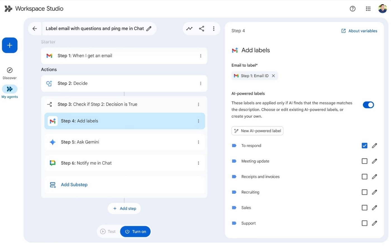
Task: Click the Chat icon in Step 6
Action: tap(53, 163)
